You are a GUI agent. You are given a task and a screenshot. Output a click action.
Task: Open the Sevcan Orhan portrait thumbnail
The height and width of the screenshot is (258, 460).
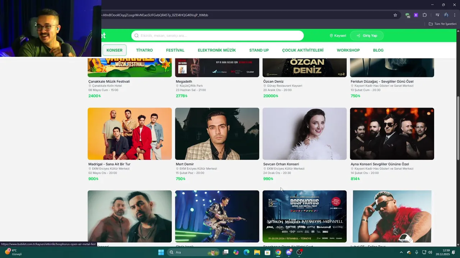click(x=304, y=134)
